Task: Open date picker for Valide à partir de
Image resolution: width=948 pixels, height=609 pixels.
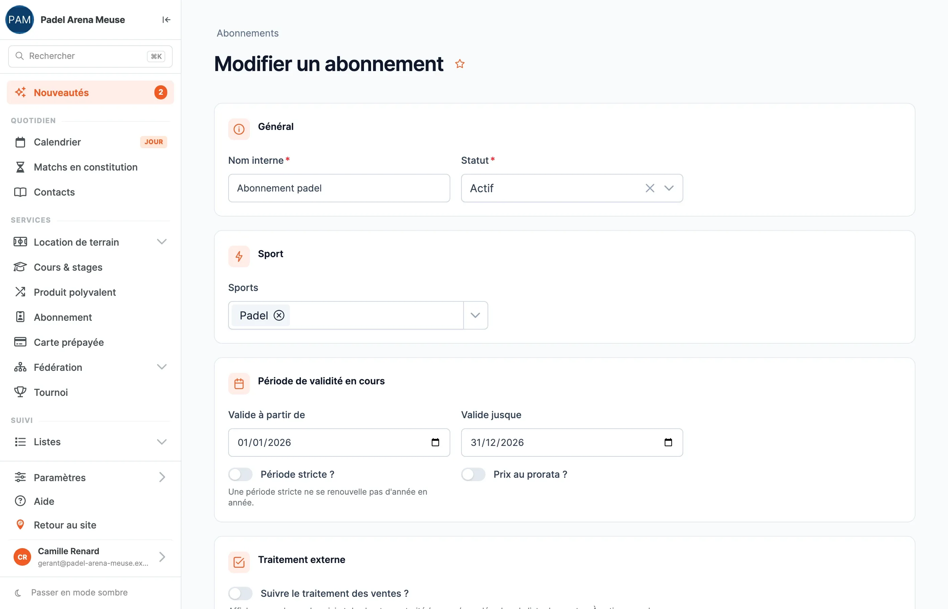Action: 435,442
